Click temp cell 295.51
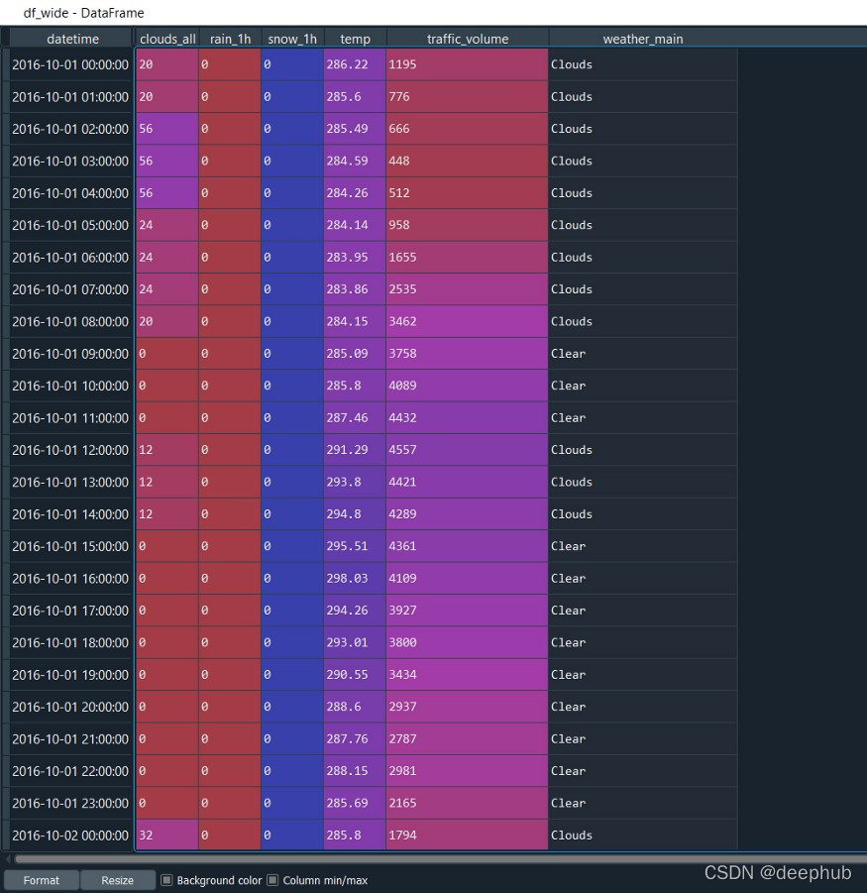Image resolution: width=867 pixels, height=893 pixels. pos(355,546)
